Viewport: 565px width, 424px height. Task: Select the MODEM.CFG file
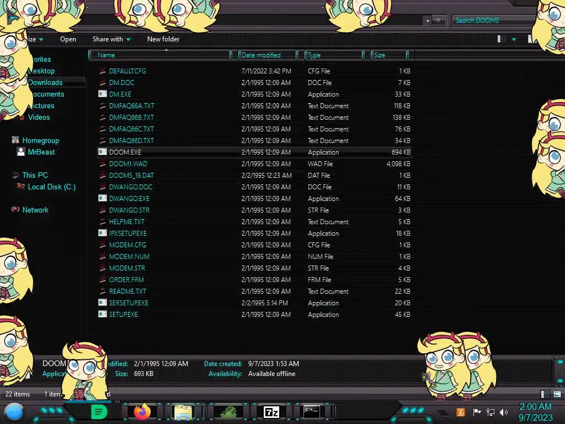tap(127, 245)
